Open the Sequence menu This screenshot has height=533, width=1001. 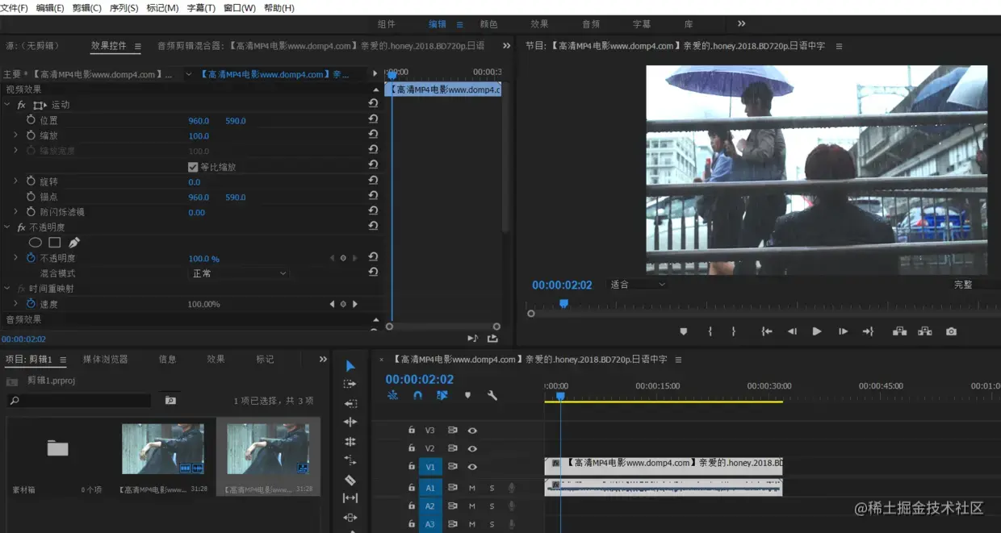[124, 8]
